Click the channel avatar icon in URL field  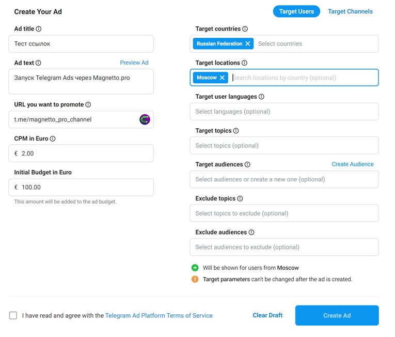(145, 119)
